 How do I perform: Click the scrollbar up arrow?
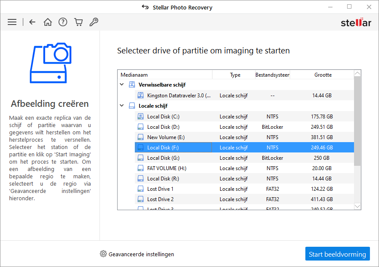[357, 74]
